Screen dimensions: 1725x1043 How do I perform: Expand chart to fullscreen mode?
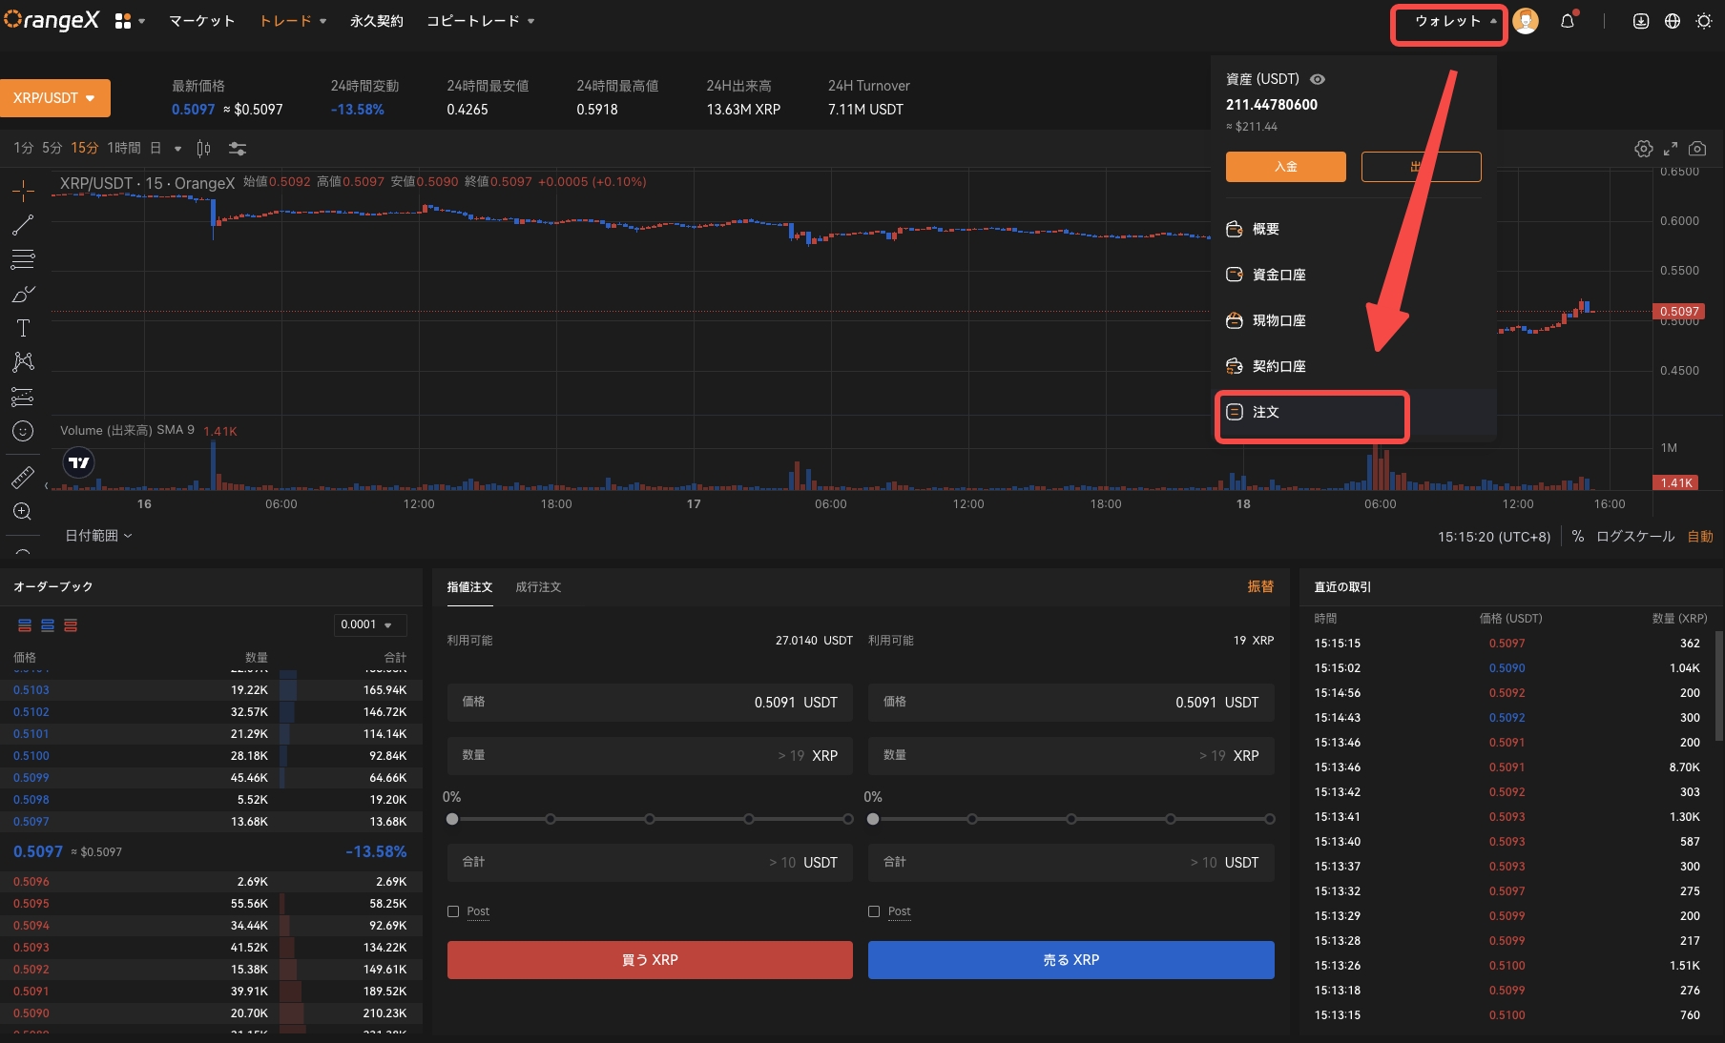1670,149
